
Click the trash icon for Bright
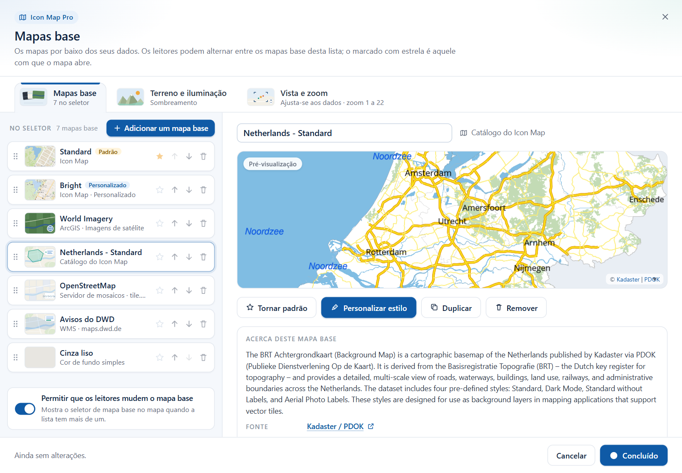pyautogui.click(x=203, y=190)
